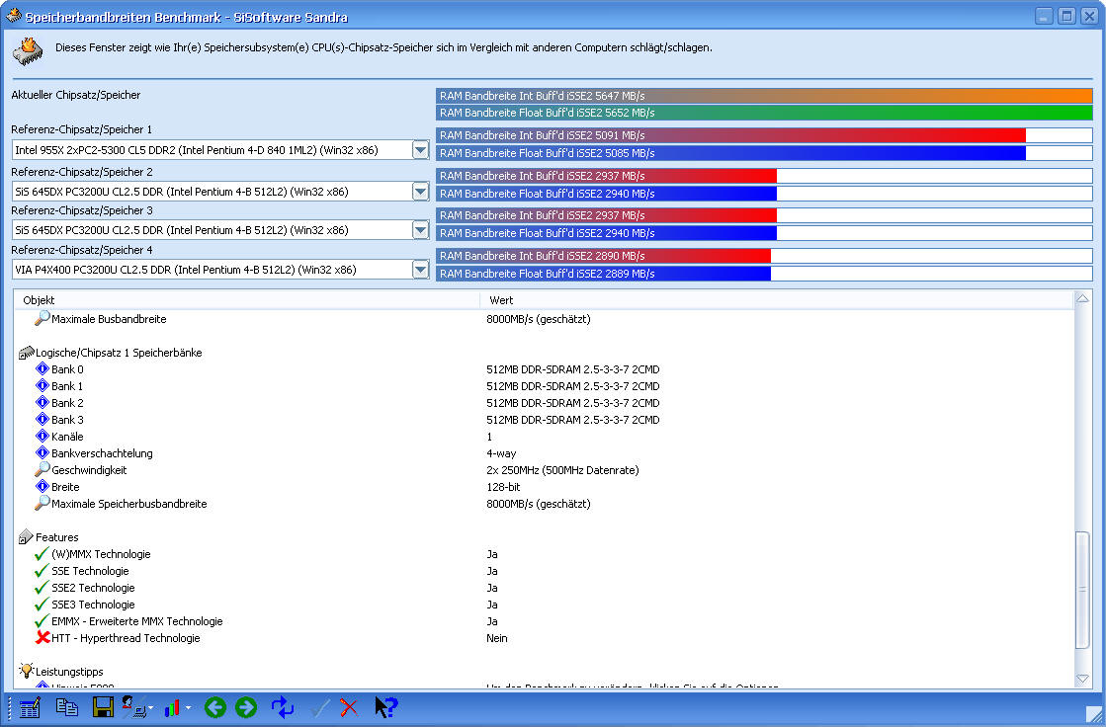Click the Wert column header
This screenshot has width=1106, height=727.
coord(777,300)
